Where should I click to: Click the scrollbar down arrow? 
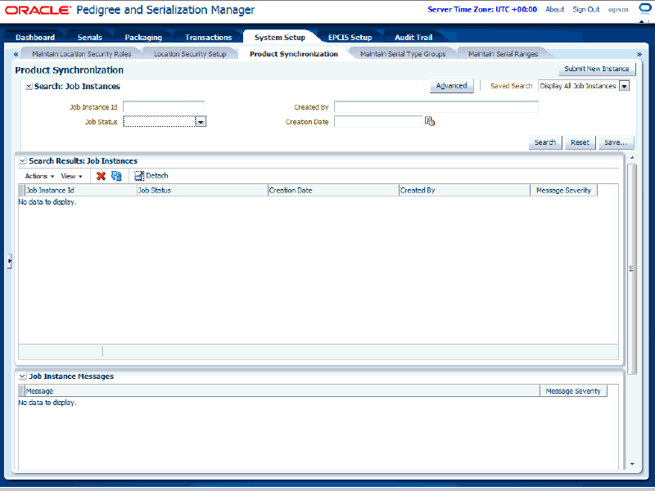(x=632, y=464)
